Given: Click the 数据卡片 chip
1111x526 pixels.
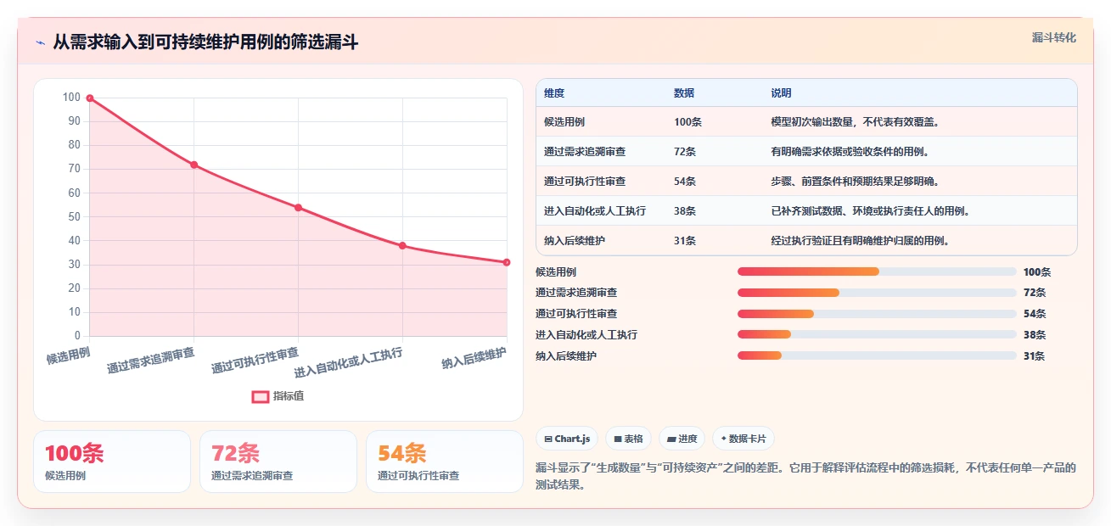Looking at the screenshot, I should click(743, 439).
